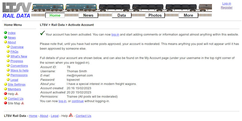This screenshot has width=242, height=121.
Task: Click the warning triangle next to Site Map
Action: [x=22, y=103]
